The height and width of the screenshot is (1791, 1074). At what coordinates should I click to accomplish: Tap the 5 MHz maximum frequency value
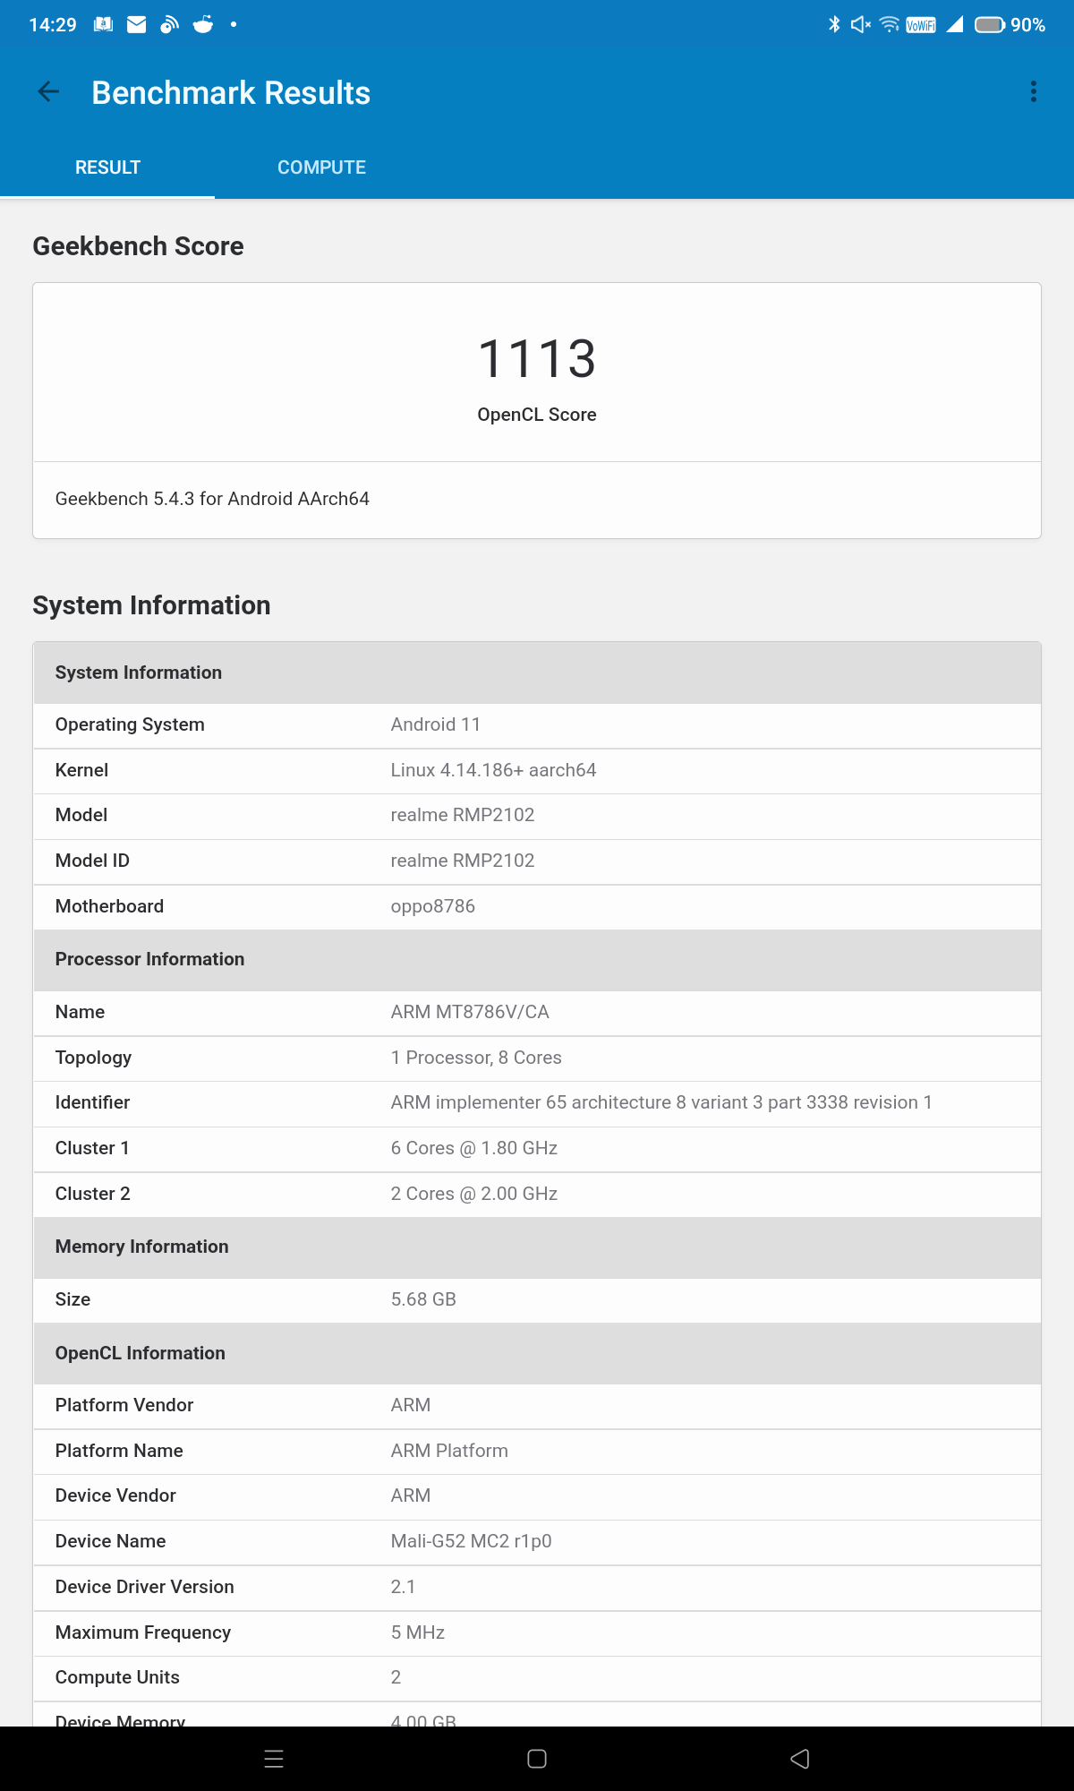click(x=418, y=1632)
